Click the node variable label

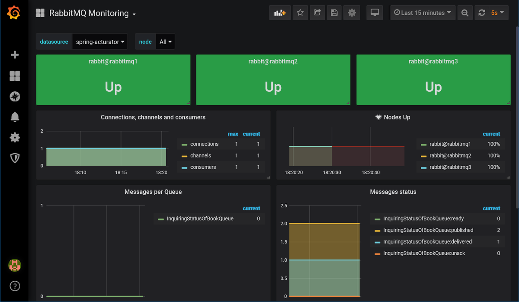[145, 42]
